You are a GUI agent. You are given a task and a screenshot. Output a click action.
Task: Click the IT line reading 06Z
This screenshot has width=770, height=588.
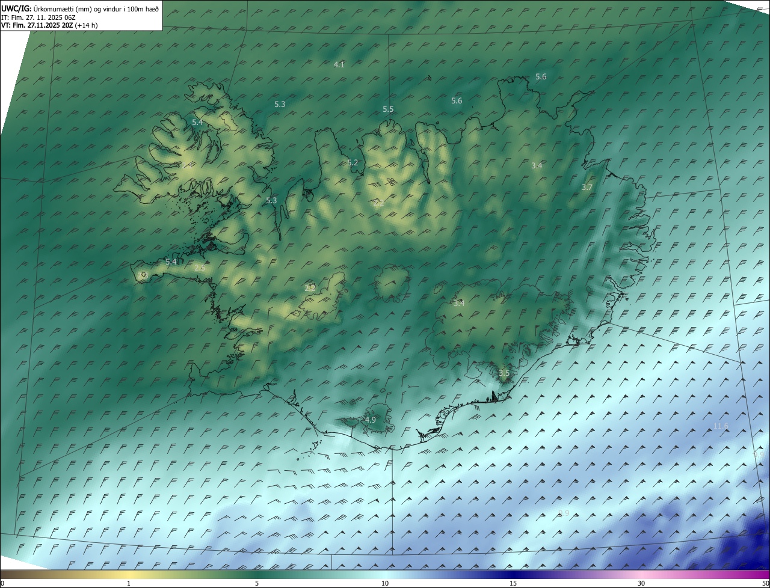[x=38, y=17]
